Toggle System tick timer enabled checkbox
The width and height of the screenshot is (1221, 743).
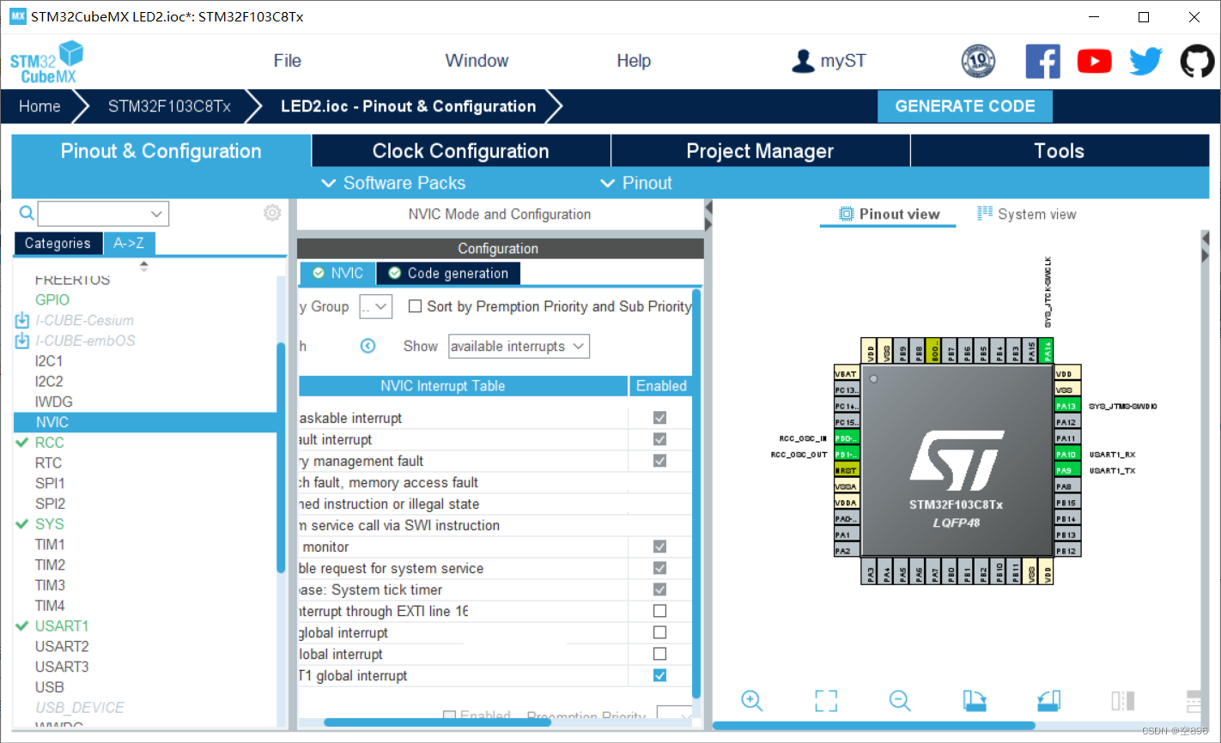tap(659, 589)
